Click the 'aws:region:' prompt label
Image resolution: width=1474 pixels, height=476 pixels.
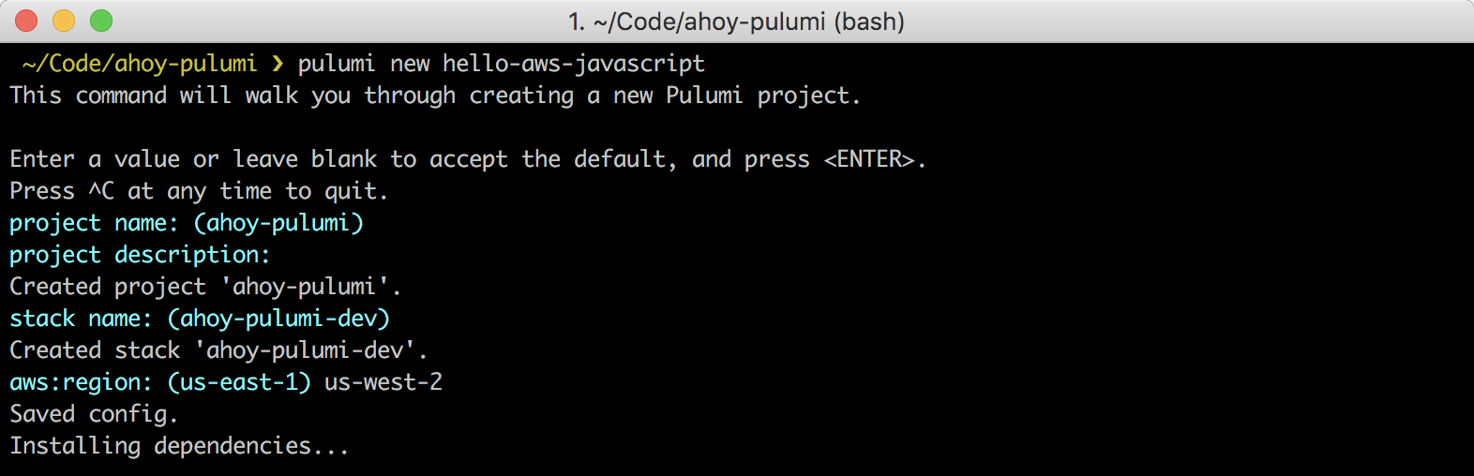pos(81,382)
